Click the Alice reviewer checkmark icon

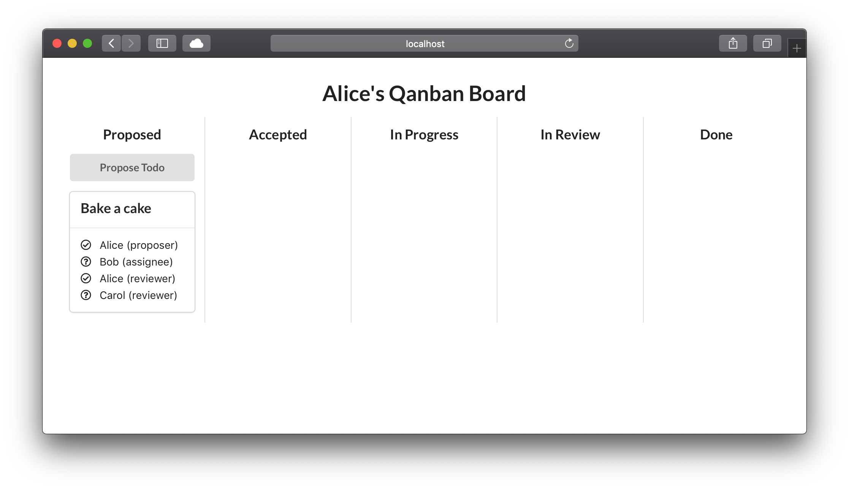[x=86, y=278]
